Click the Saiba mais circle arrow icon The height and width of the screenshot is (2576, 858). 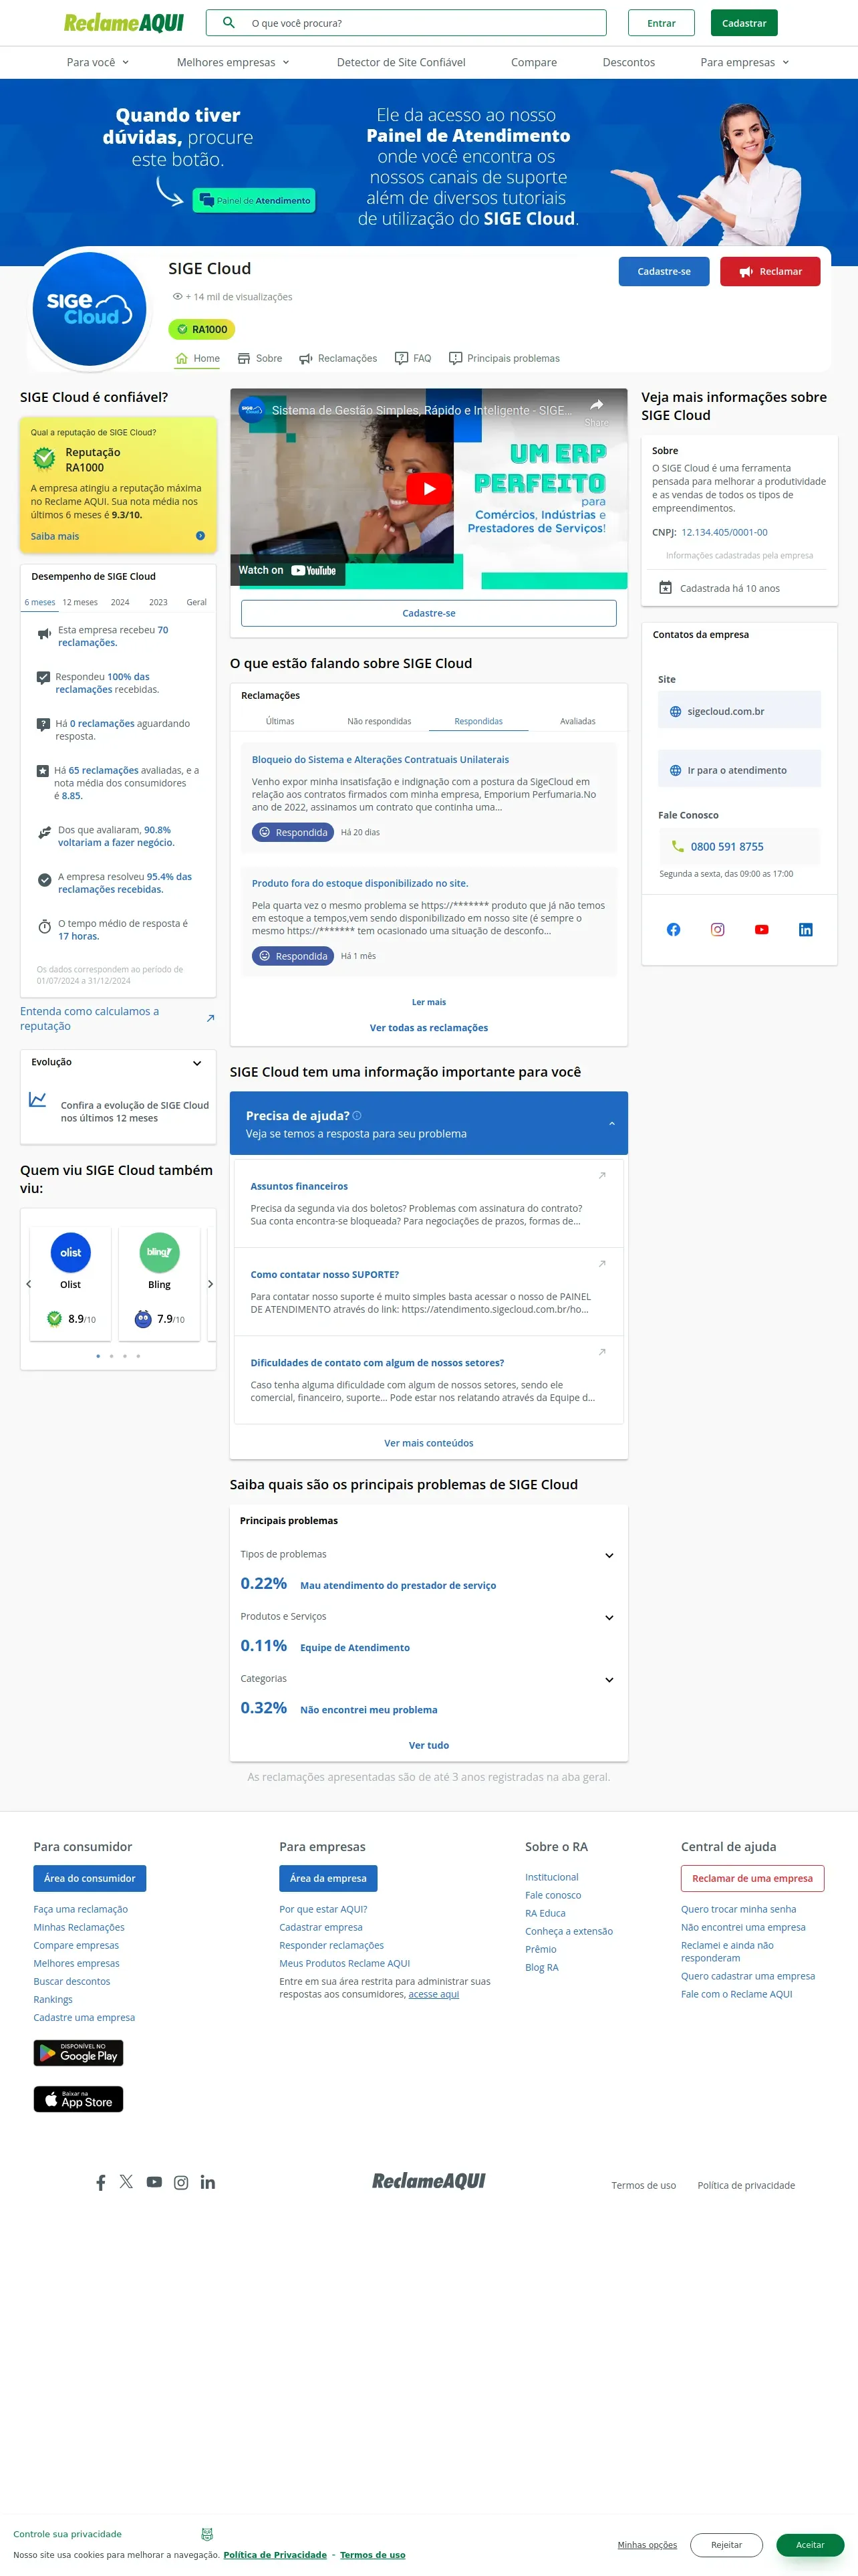[200, 536]
